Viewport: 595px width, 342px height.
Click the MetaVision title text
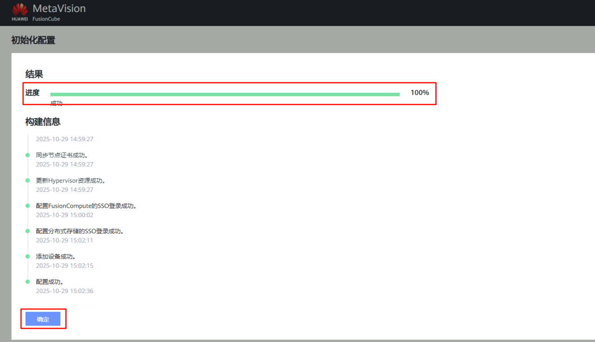tap(59, 8)
